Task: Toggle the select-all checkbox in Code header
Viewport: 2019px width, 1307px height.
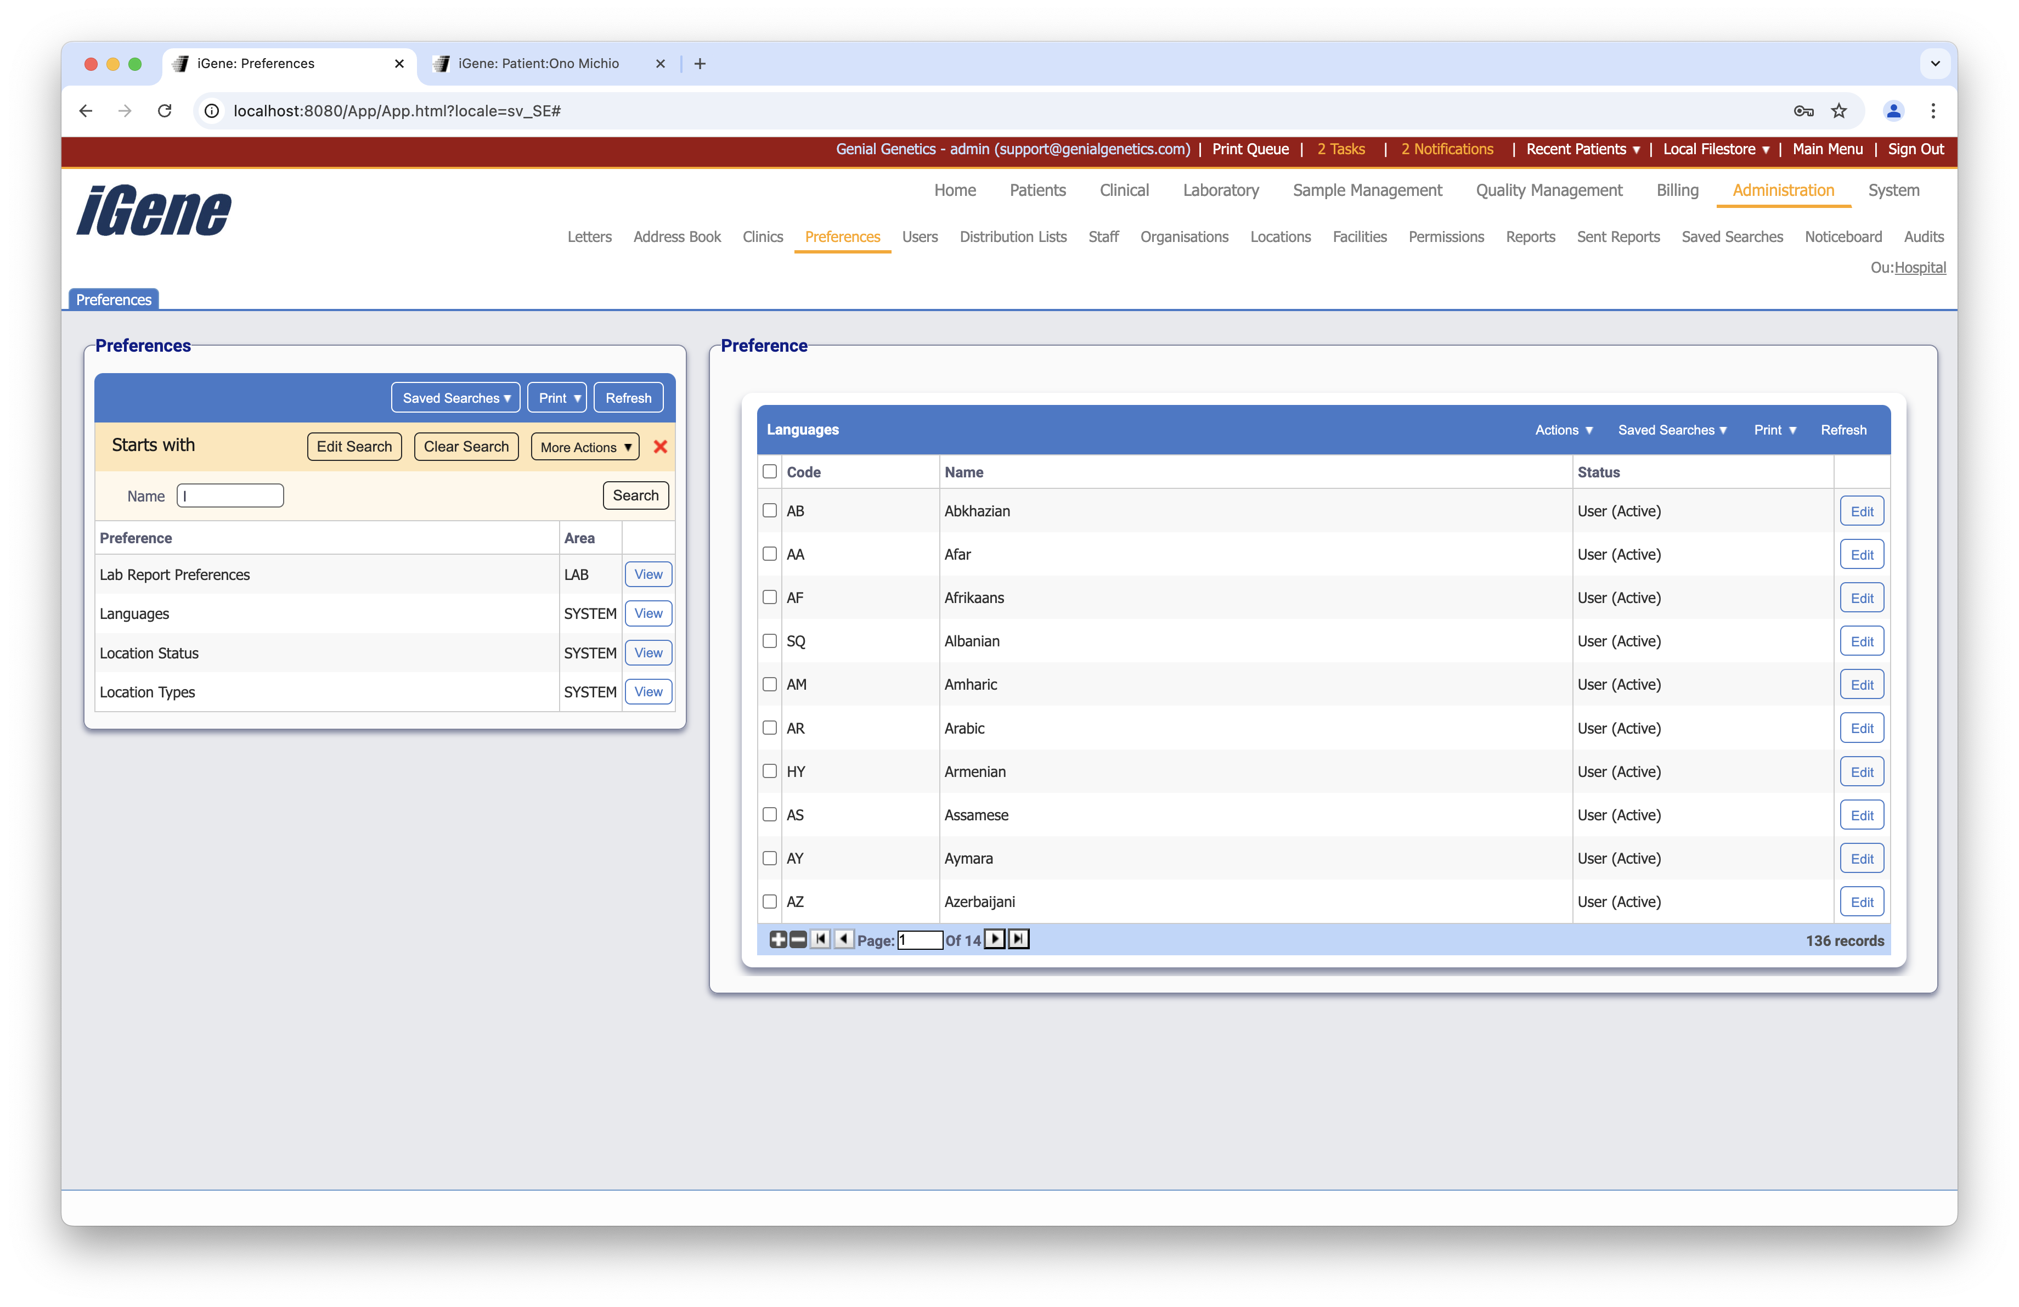Action: pos(769,471)
